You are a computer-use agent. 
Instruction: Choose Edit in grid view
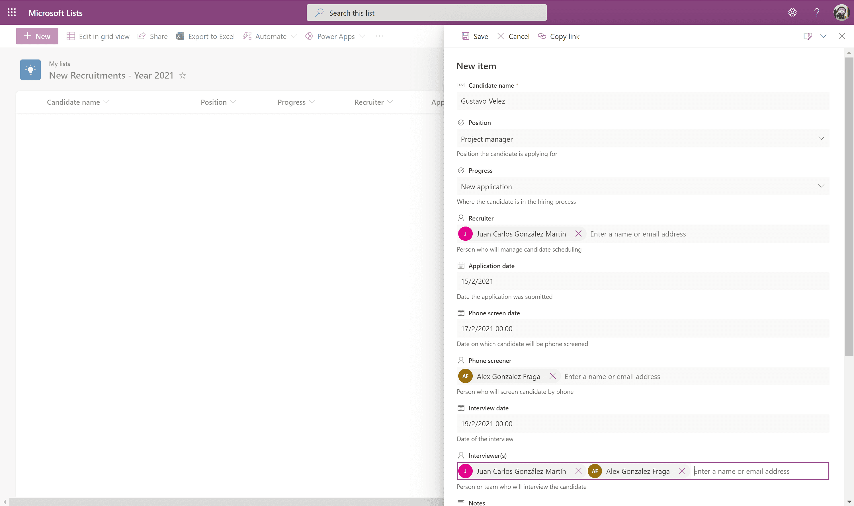[98, 36]
